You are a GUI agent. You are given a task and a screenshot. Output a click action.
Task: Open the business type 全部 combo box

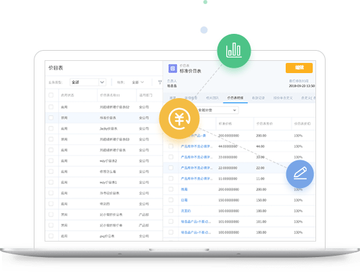click(x=88, y=82)
